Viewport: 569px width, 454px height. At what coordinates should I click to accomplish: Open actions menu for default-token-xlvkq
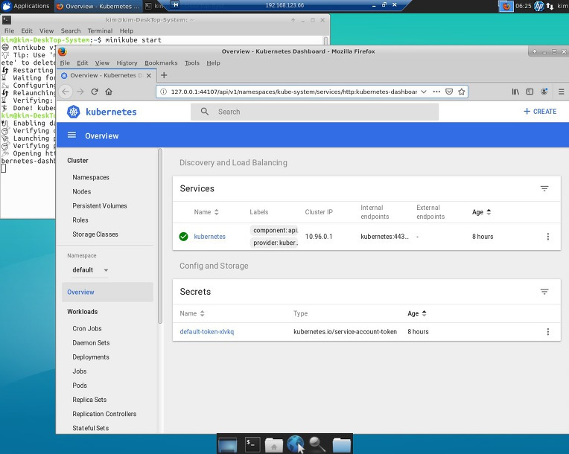click(x=548, y=331)
